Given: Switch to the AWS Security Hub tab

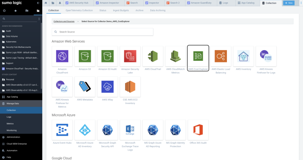Looking at the screenshot, I should [x=77, y=3].
